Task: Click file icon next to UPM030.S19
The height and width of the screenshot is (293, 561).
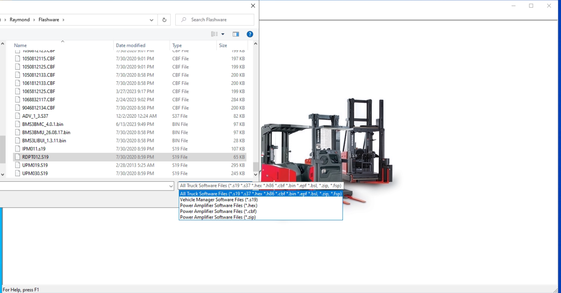Action: click(18, 174)
